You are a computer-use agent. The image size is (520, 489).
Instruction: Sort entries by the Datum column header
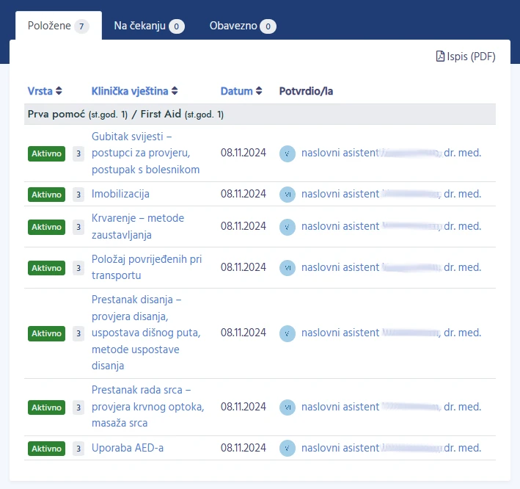click(236, 92)
